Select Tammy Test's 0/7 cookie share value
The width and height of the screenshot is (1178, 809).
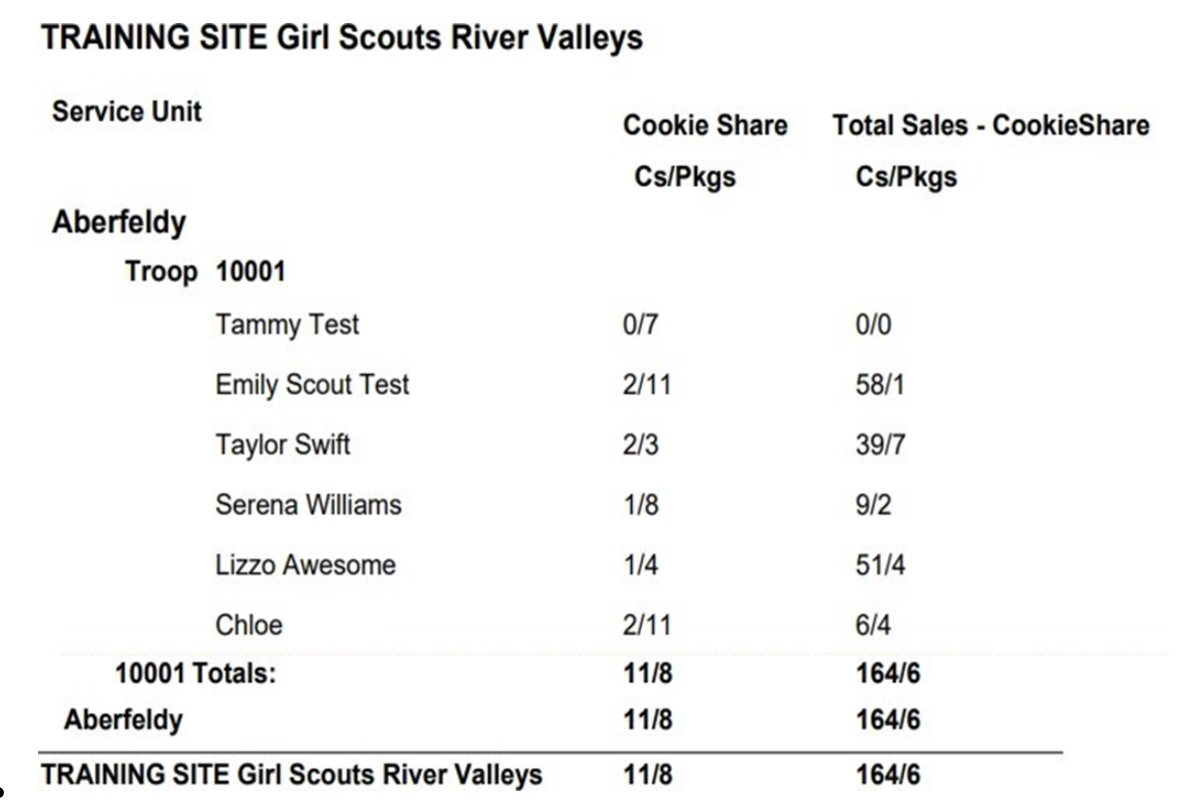click(x=640, y=324)
